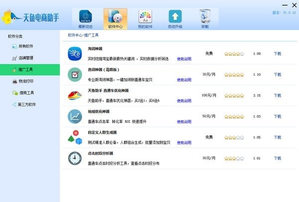
Task: Click the star rating of 点击时段分析器
Action: pyautogui.click(x=234, y=159)
